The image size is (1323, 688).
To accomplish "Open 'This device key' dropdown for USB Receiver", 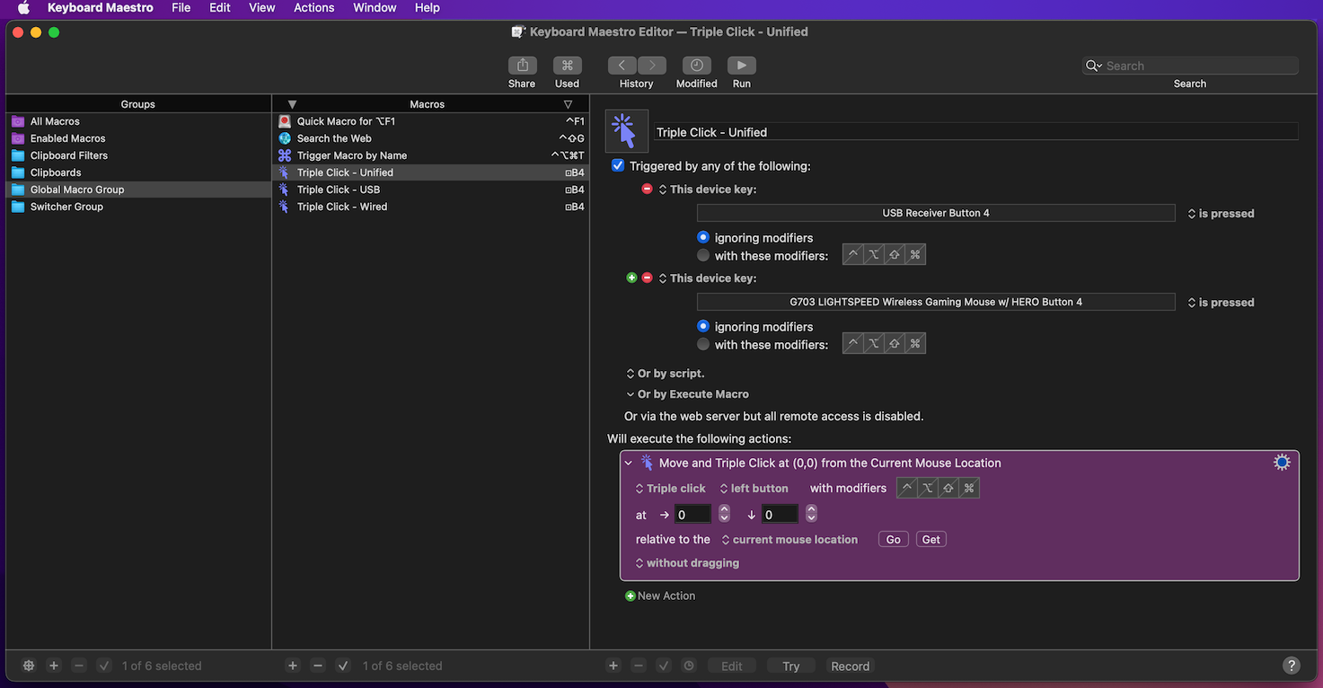I will point(708,190).
